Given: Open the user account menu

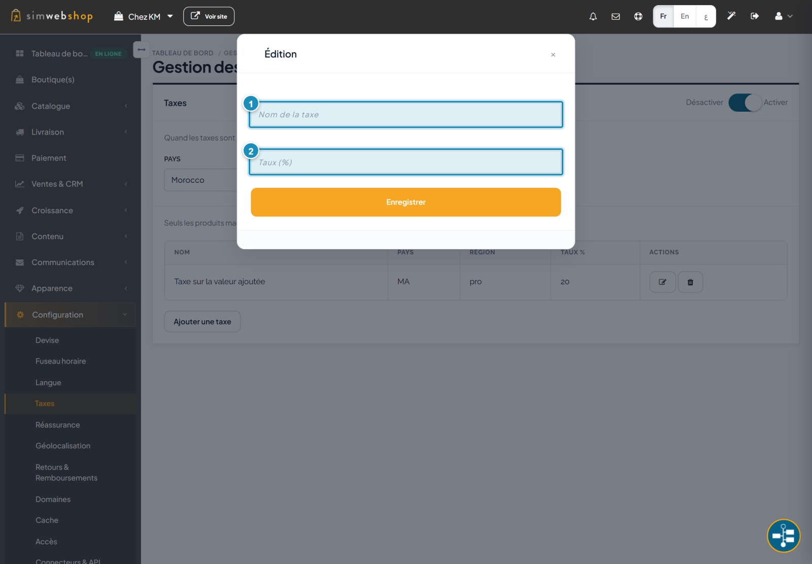Looking at the screenshot, I should coord(784,16).
